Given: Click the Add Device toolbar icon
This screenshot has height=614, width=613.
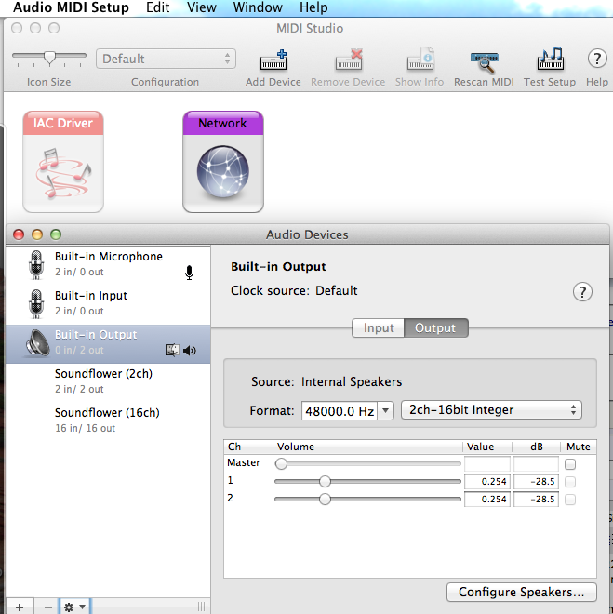Looking at the screenshot, I should click(x=273, y=60).
